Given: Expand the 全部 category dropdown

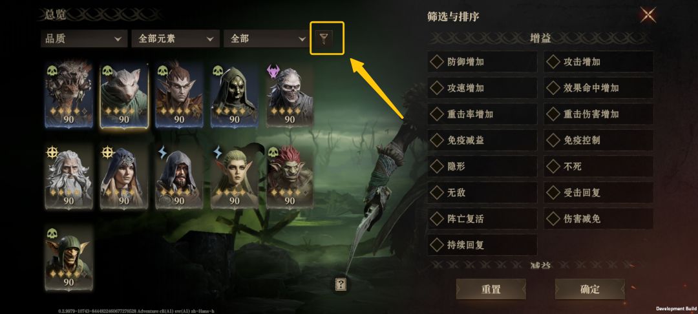Looking at the screenshot, I should tap(266, 39).
